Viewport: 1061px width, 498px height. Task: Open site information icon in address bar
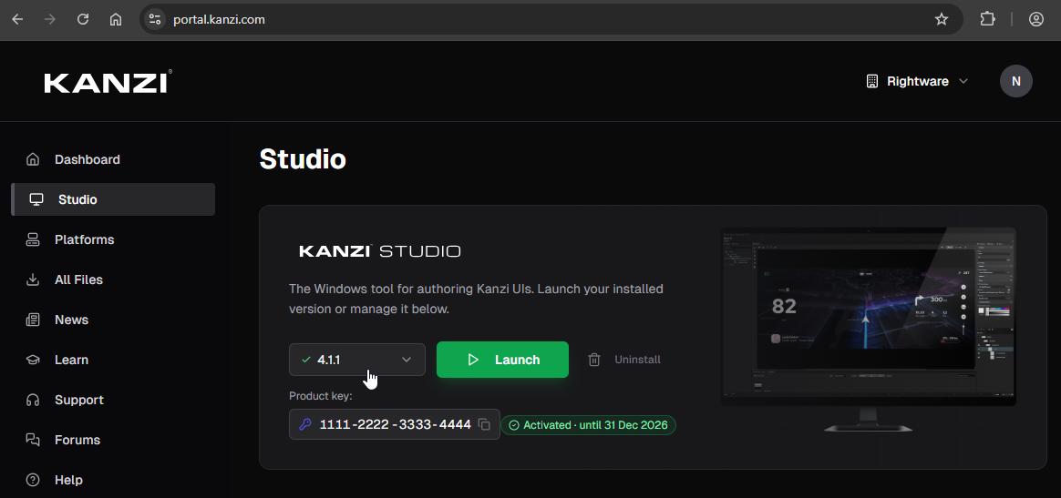155,20
